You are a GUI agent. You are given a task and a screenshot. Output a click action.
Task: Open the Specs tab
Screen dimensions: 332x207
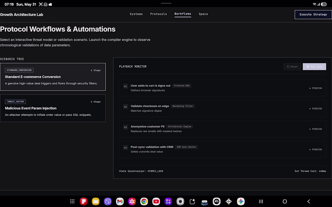click(x=203, y=14)
